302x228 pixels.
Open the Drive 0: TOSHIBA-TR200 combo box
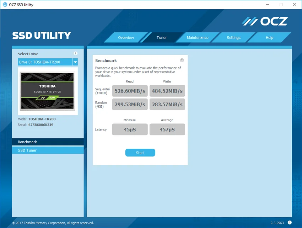click(x=48, y=62)
